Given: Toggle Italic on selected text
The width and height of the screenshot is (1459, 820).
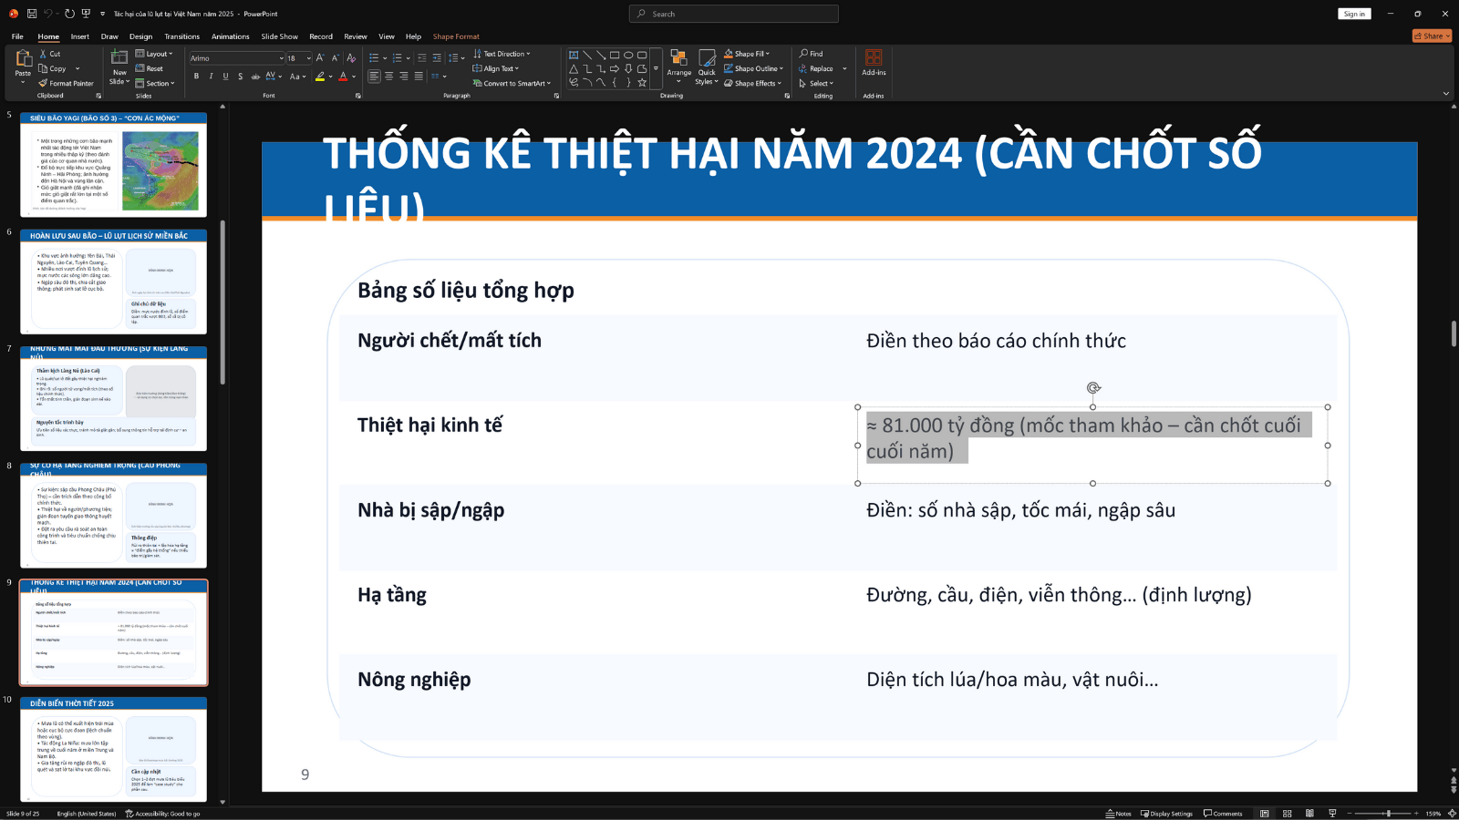Looking at the screenshot, I should (x=211, y=77).
